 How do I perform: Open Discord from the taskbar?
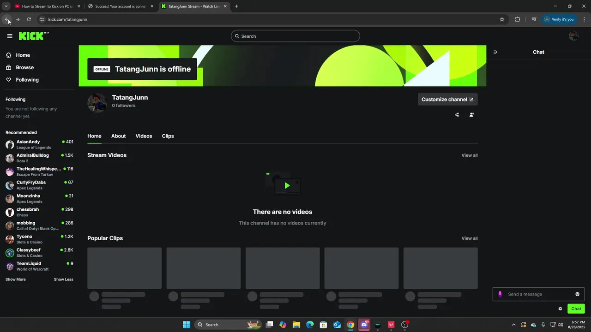point(364,325)
